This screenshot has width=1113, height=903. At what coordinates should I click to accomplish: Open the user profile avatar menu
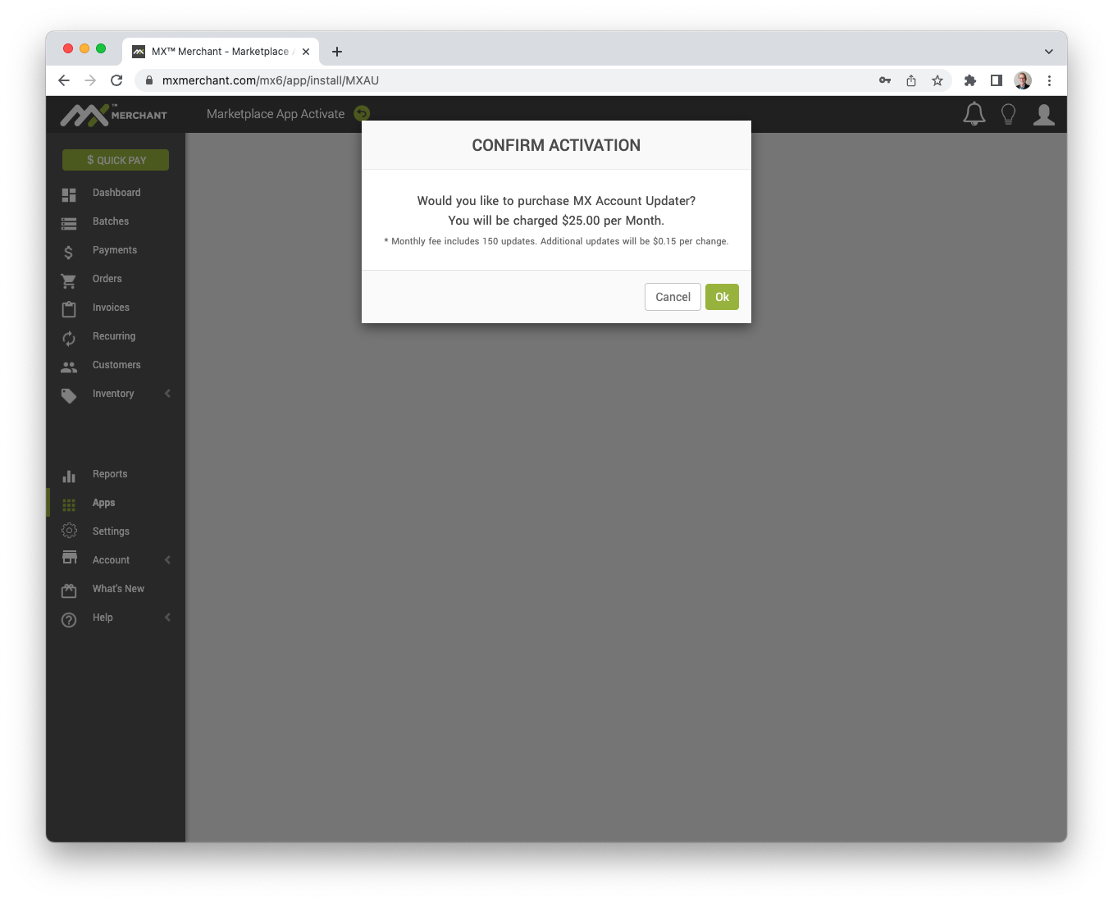point(1043,114)
